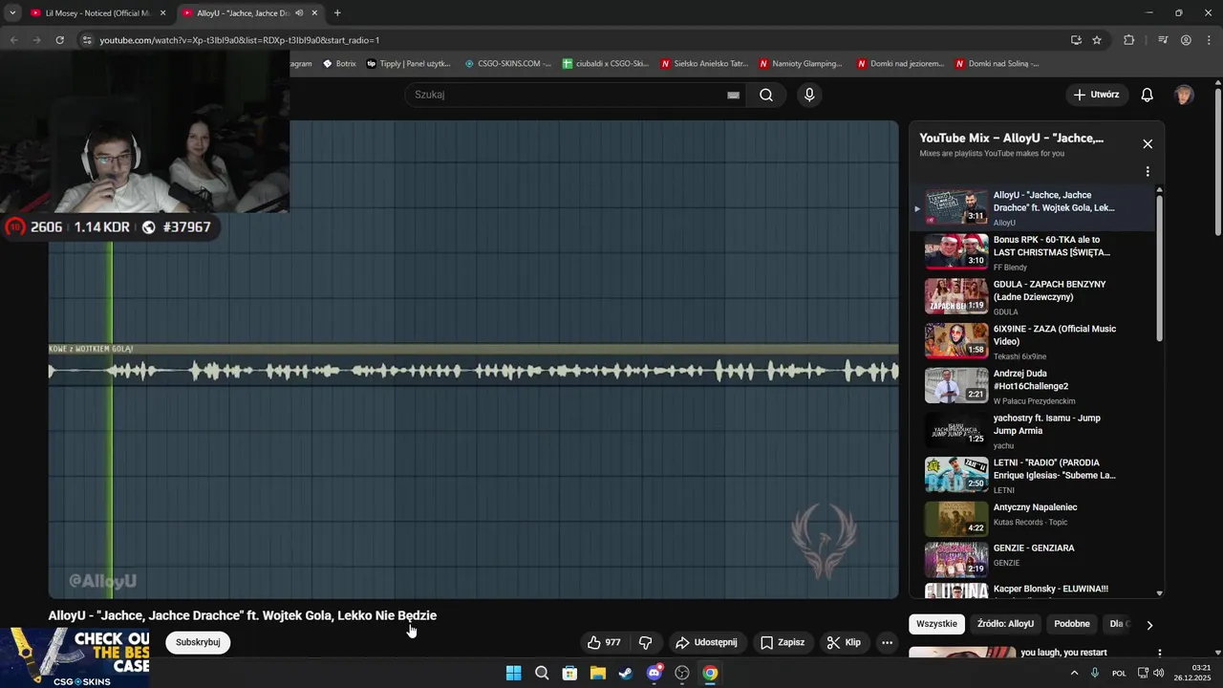The height and width of the screenshot is (688, 1223).
Task: Click the Utwórz create button
Action: (x=1096, y=95)
